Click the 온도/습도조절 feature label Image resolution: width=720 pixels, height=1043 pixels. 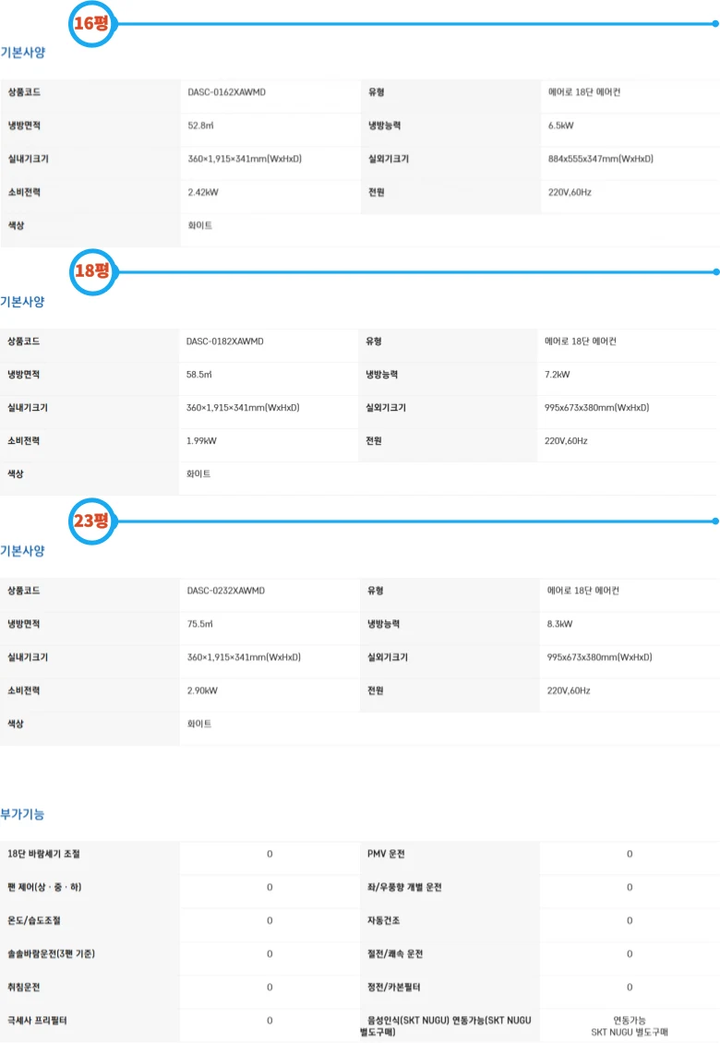coord(34,920)
